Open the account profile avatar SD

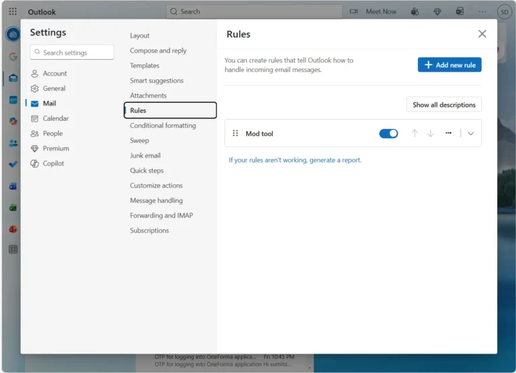(504, 11)
